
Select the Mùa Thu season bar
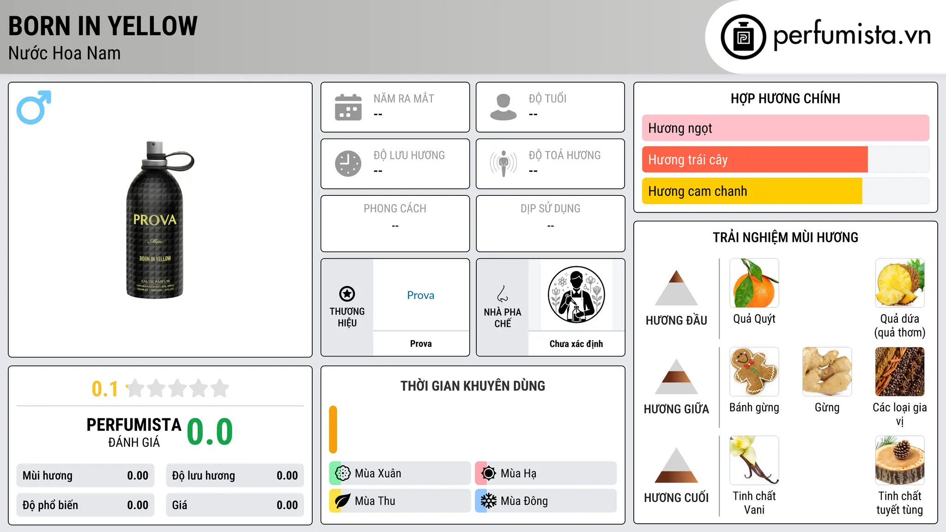(400, 501)
